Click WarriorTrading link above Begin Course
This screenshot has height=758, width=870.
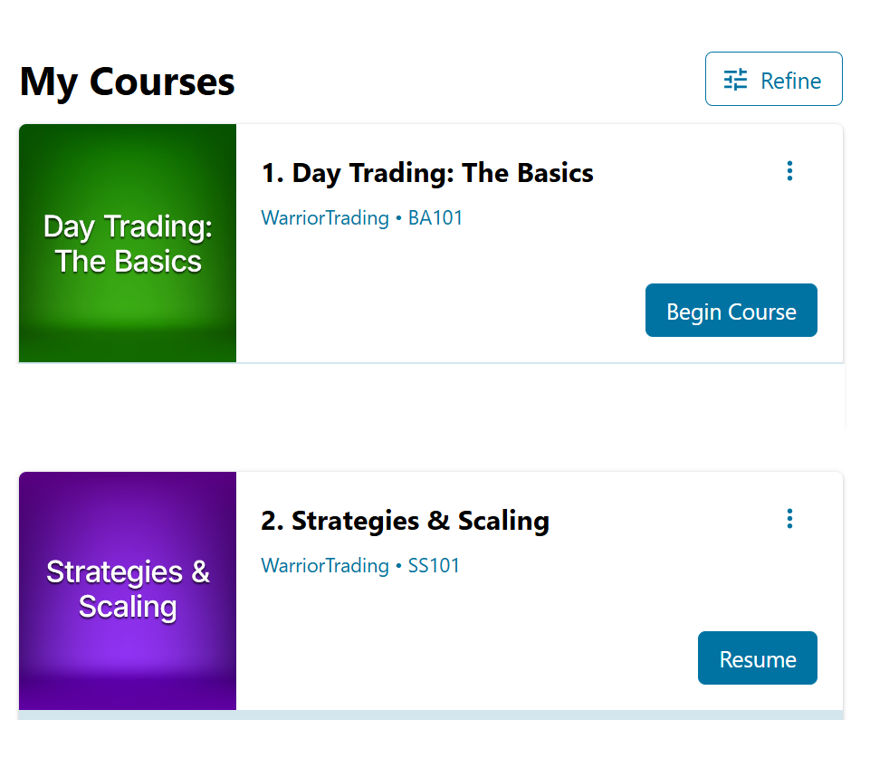click(325, 217)
